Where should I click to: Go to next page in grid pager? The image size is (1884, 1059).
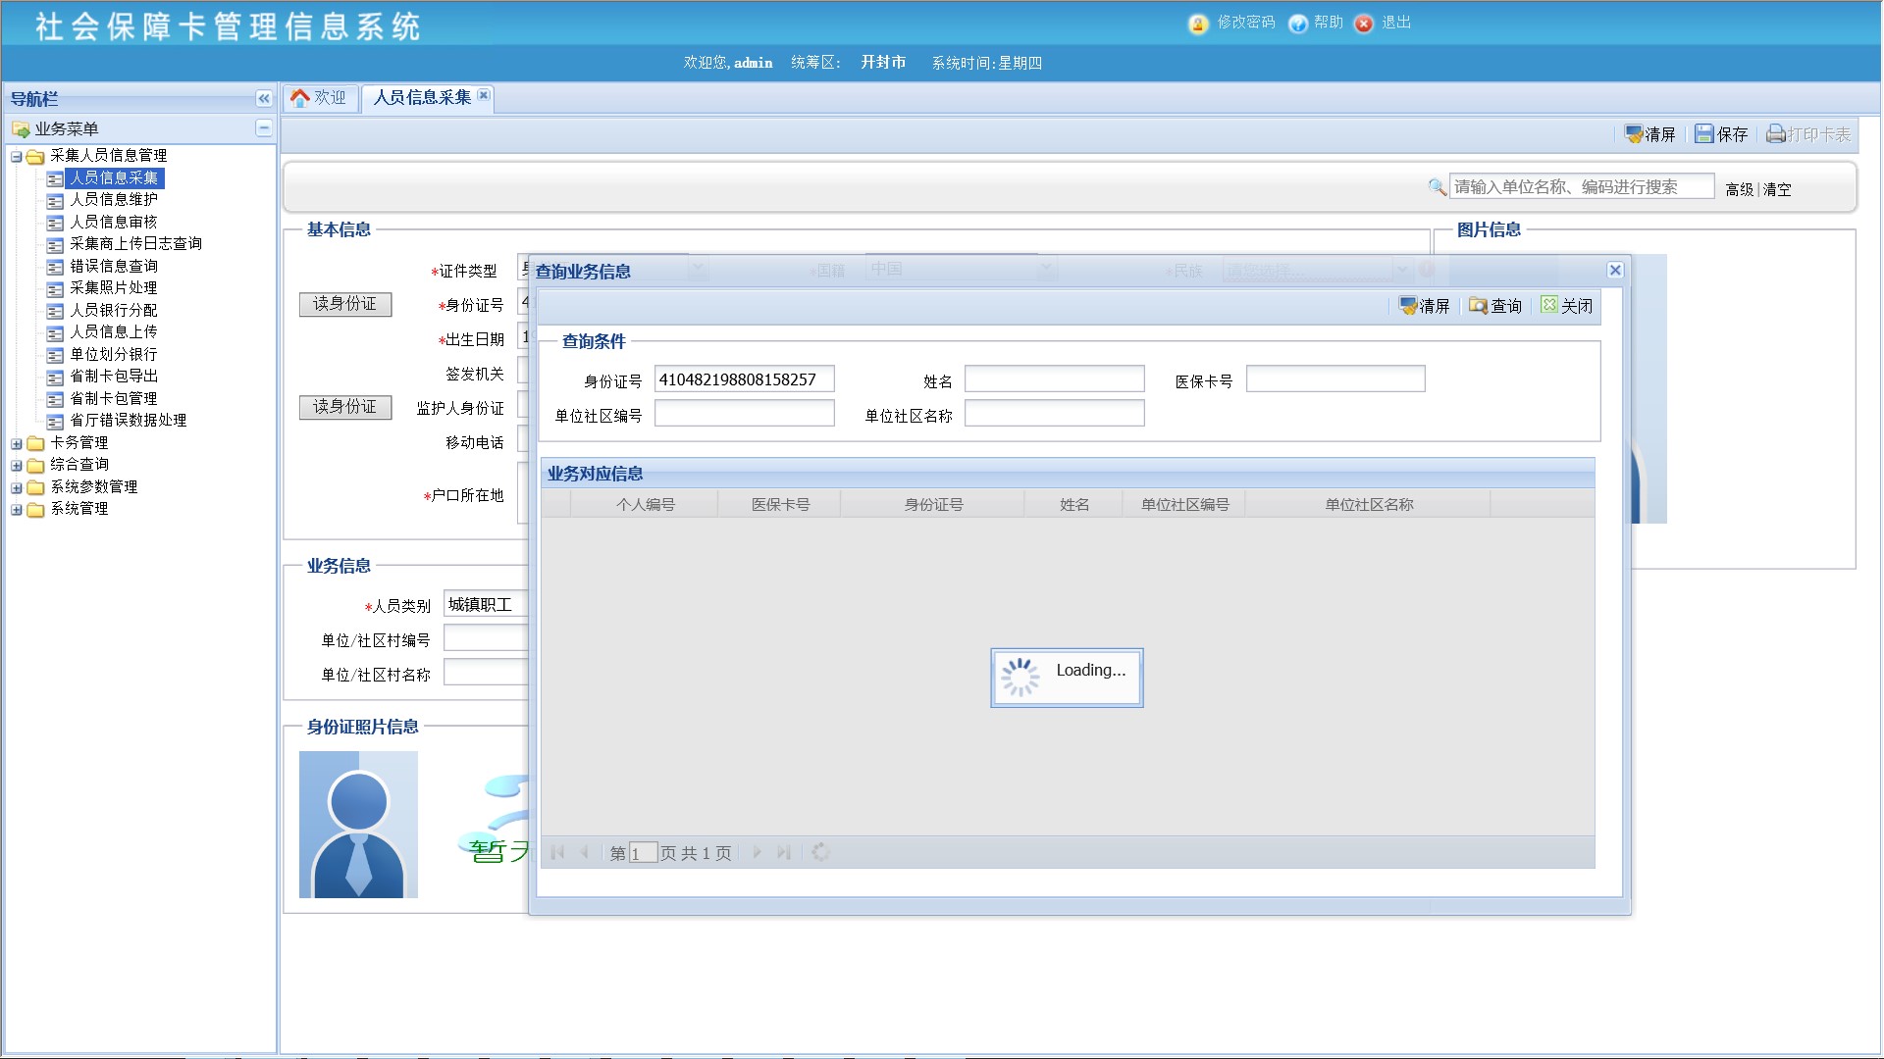click(757, 853)
